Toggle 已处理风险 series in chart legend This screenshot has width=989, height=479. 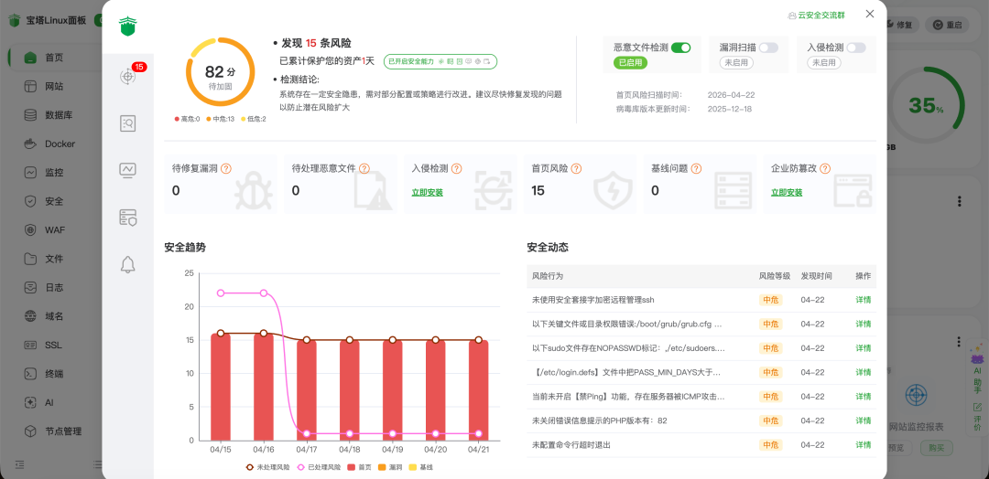click(318, 467)
